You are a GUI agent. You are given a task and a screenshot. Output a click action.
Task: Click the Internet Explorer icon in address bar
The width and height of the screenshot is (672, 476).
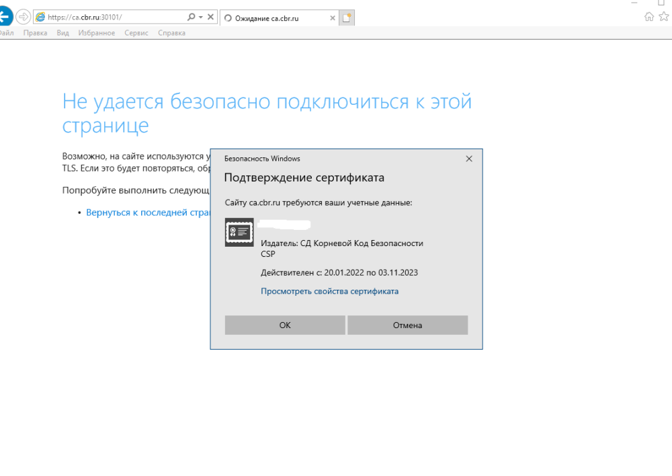[40, 17]
